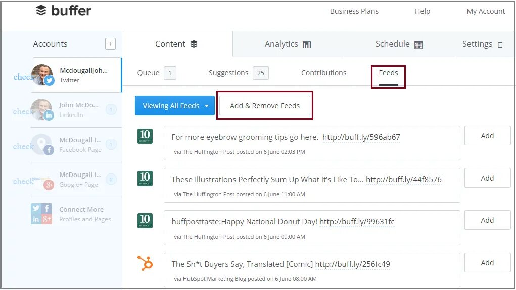Click Huffington Post icon beside Illustrations post
The width and height of the screenshot is (516, 290).
145,179
